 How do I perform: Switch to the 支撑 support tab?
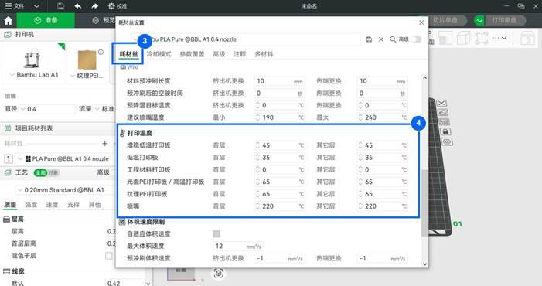click(73, 205)
